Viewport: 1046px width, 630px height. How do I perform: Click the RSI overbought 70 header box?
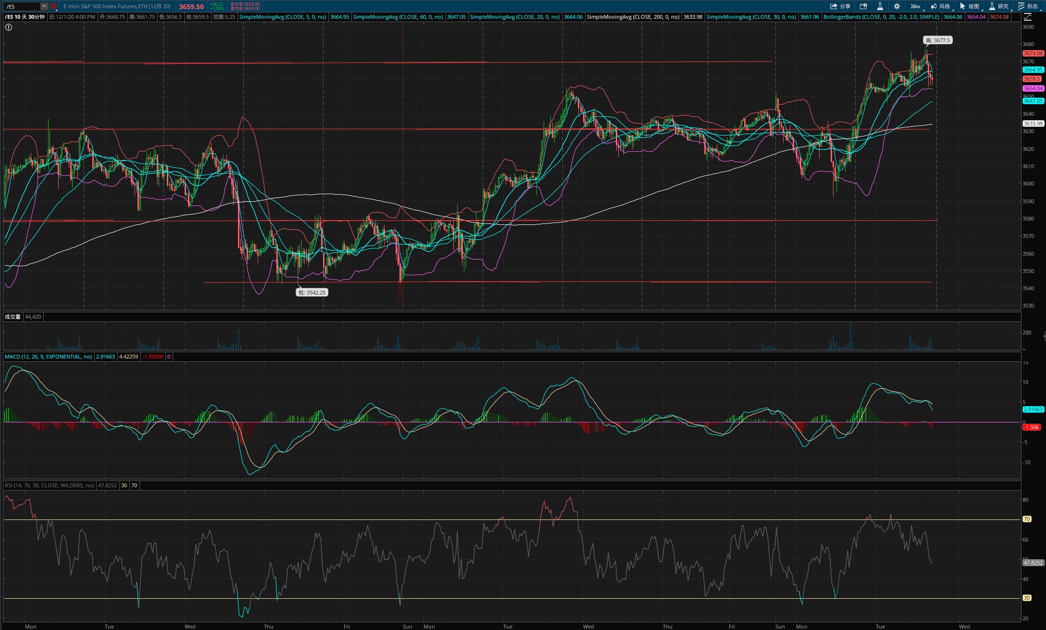coord(134,485)
